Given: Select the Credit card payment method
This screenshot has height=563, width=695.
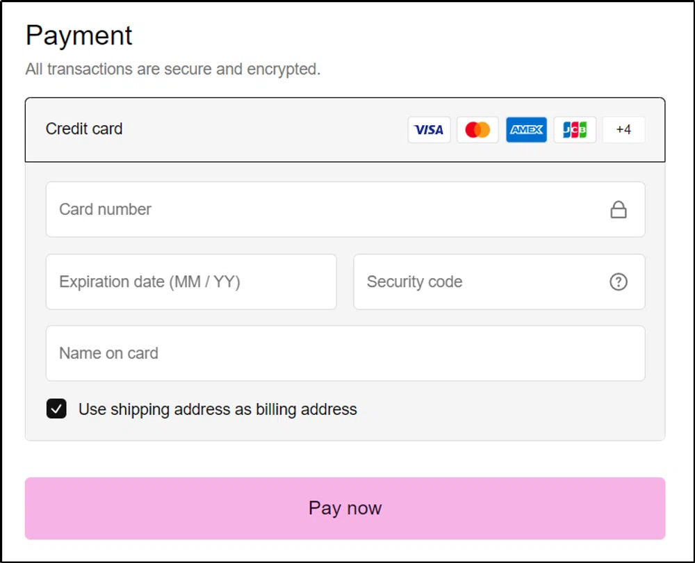Looking at the screenshot, I should (84, 129).
